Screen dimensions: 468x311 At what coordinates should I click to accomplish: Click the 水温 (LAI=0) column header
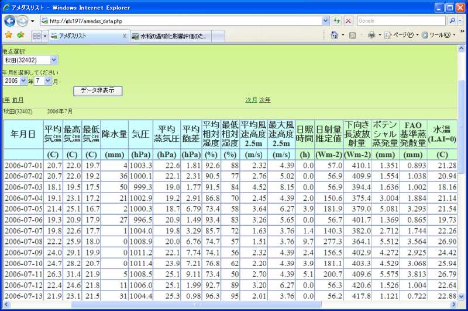tap(442, 134)
